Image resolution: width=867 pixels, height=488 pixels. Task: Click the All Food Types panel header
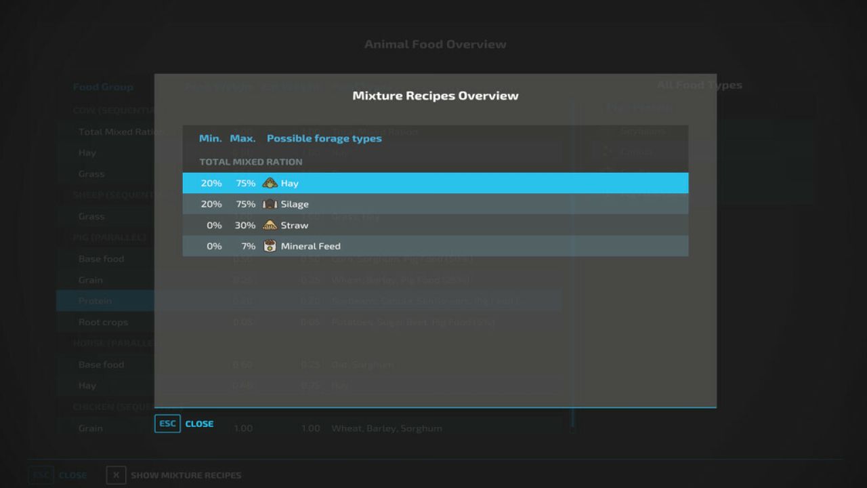click(x=699, y=85)
